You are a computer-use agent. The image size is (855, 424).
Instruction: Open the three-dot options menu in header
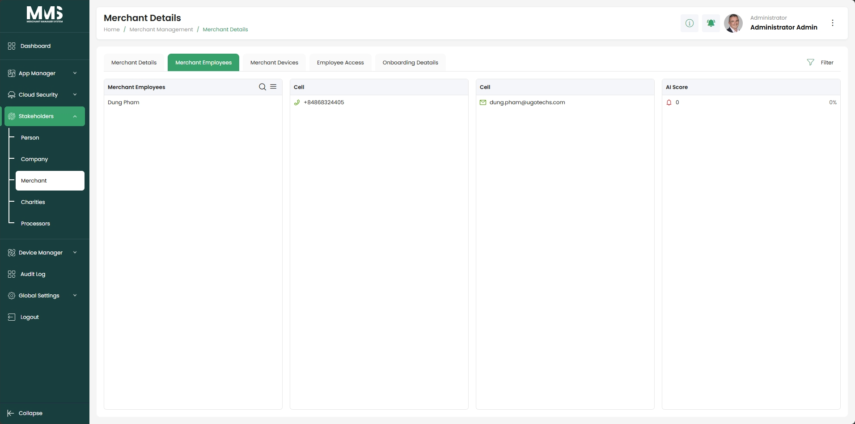833,23
